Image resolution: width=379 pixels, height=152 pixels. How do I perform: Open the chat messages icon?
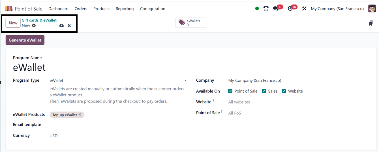[x=276, y=8]
